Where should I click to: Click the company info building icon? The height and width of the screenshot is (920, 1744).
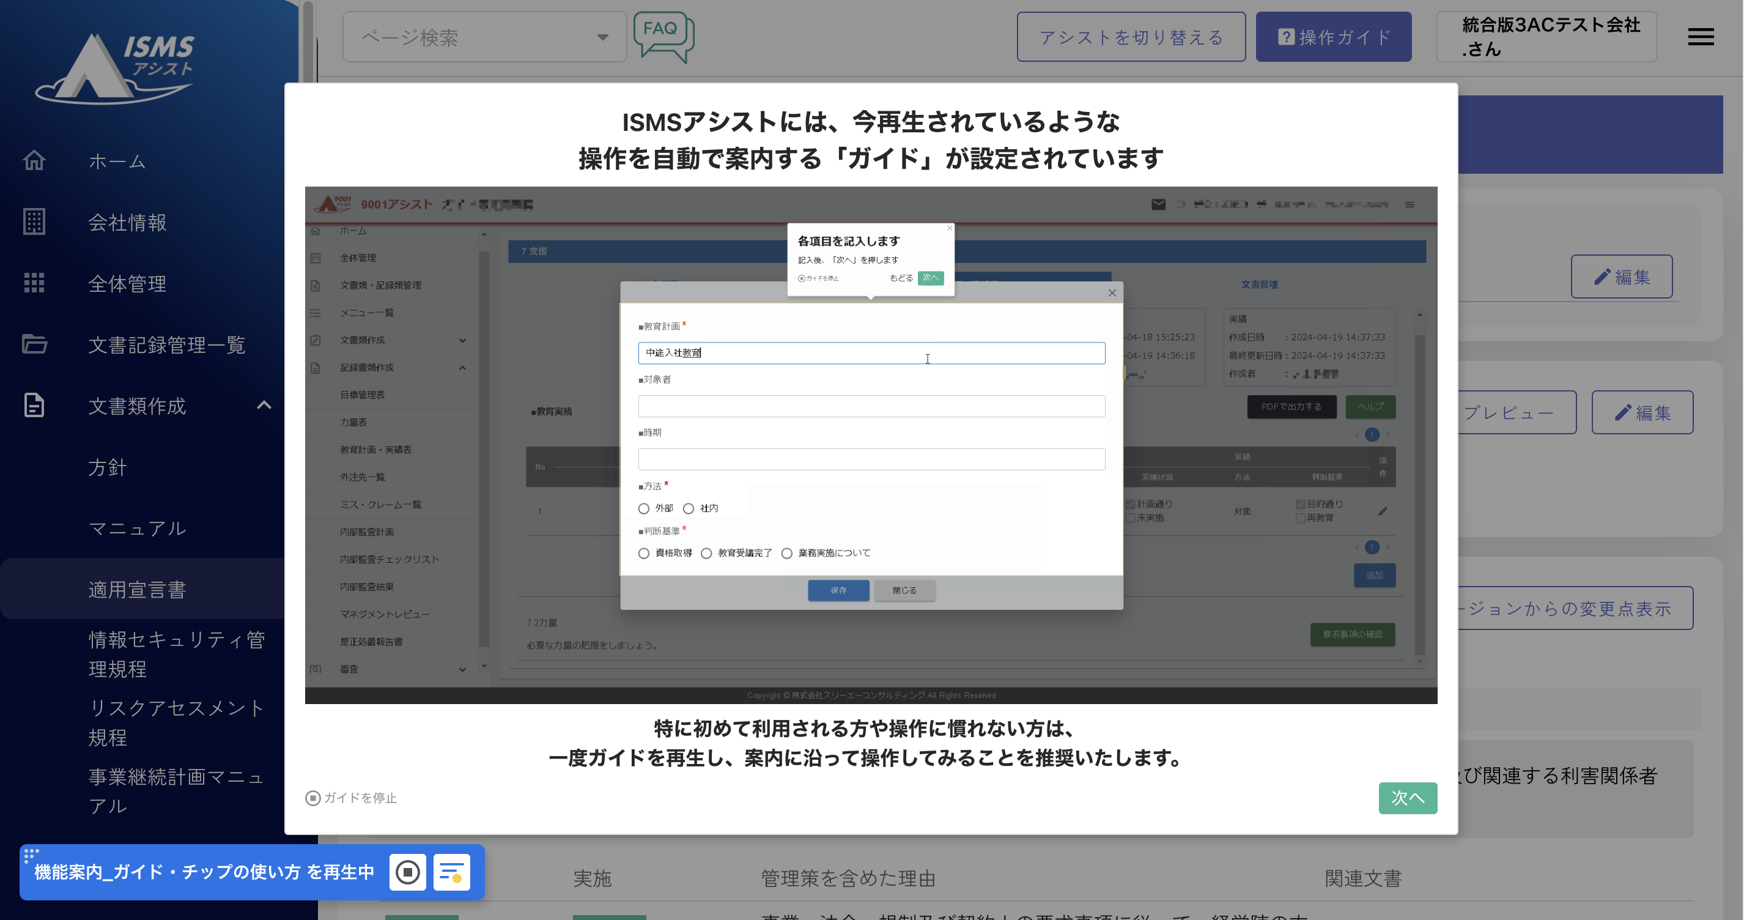34,221
